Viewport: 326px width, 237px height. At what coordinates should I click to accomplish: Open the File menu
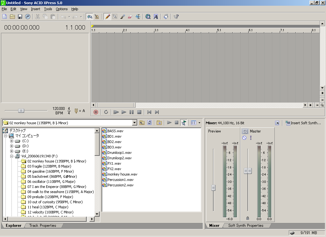click(x=4, y=9)
